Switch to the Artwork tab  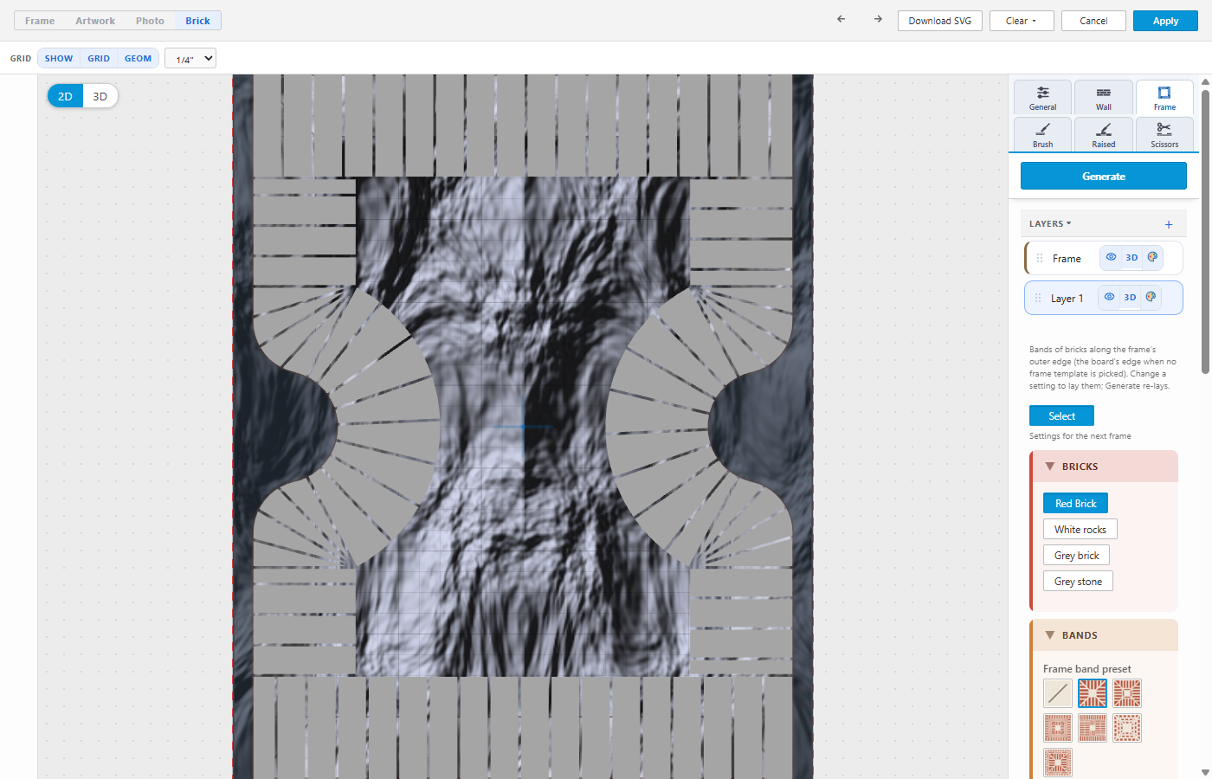(95, 21)
